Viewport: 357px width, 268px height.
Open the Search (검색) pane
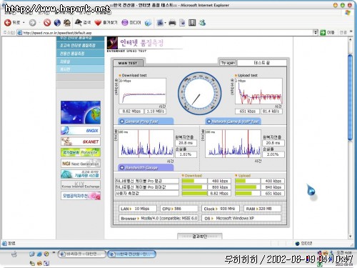point(83,23)
